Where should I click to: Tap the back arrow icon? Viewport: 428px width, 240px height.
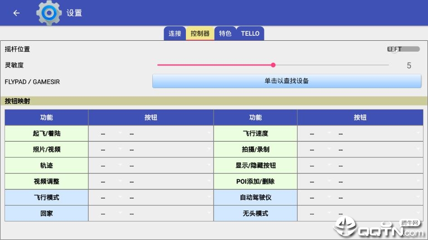pos(16,13)
